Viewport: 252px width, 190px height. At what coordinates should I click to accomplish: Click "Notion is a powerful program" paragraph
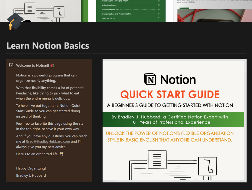tap(46, 78)
